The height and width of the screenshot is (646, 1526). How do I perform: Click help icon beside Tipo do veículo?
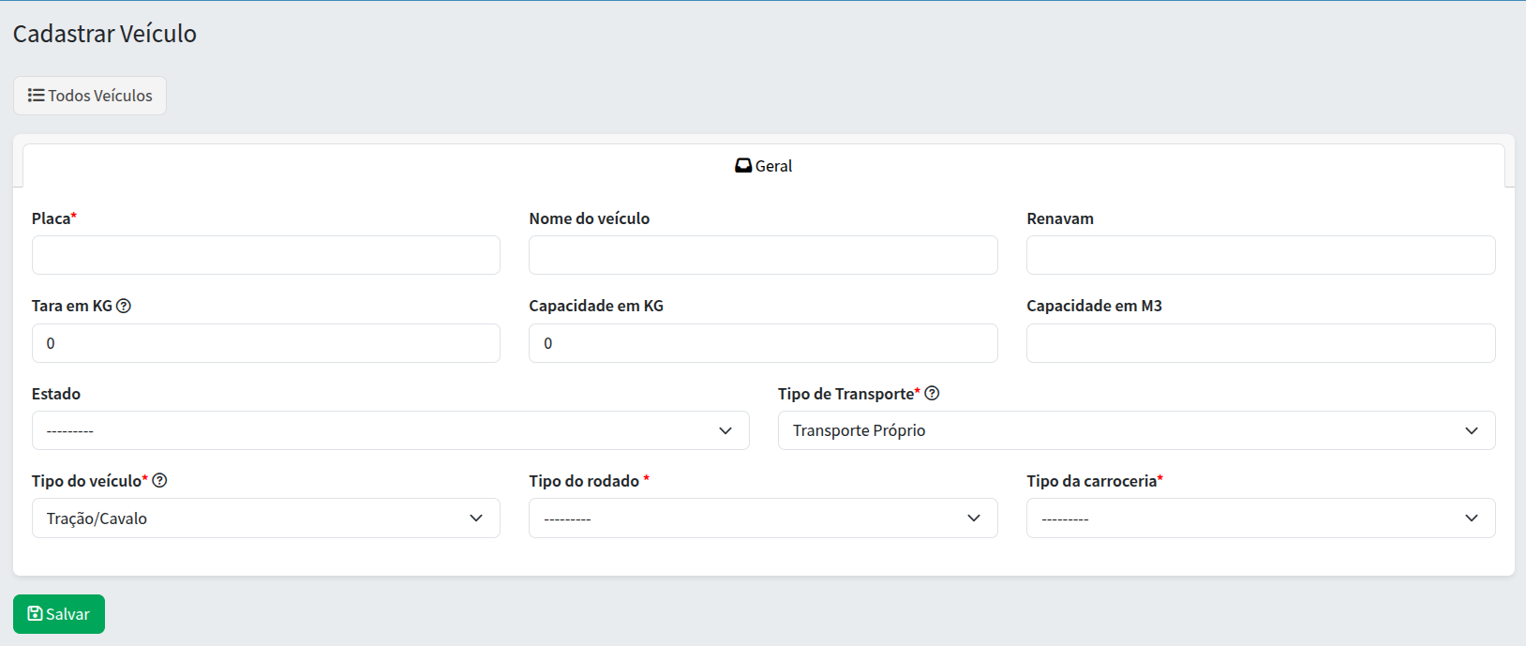click(160, 481)
